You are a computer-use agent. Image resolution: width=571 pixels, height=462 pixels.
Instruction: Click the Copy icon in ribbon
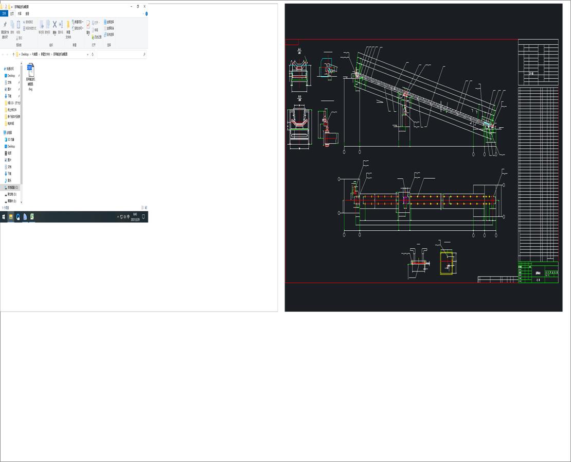click(12, 24)
